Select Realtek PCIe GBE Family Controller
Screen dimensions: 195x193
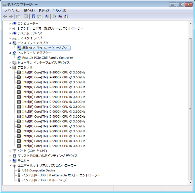[x=48, y=58]
